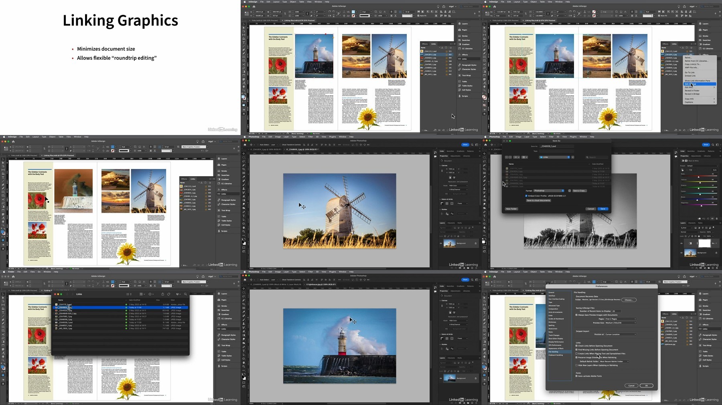Select Move tool in Save As Photoshop screenshot

point(484,153)
